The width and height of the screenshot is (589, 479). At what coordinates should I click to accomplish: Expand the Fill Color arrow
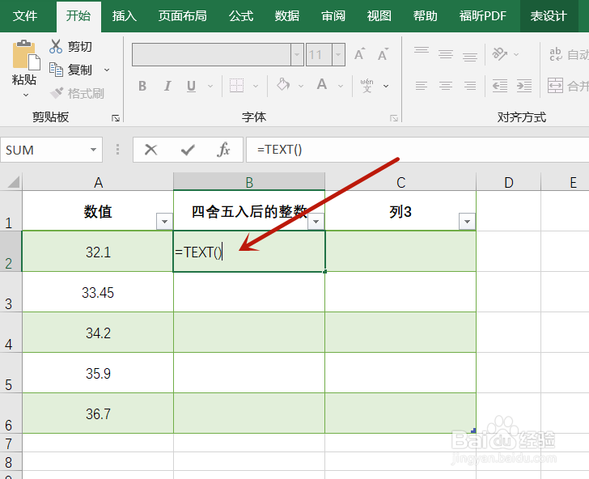point(301,86)
